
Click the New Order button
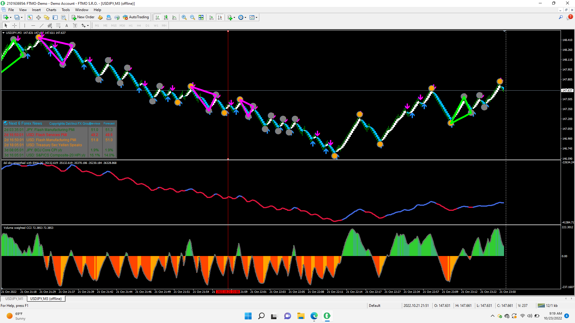click(x=83, y=17)
